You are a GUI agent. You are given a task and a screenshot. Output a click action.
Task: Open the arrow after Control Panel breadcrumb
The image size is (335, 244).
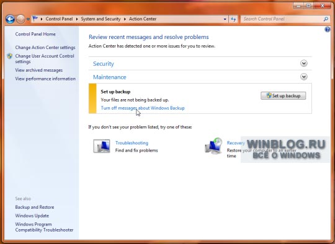[77, 19]
